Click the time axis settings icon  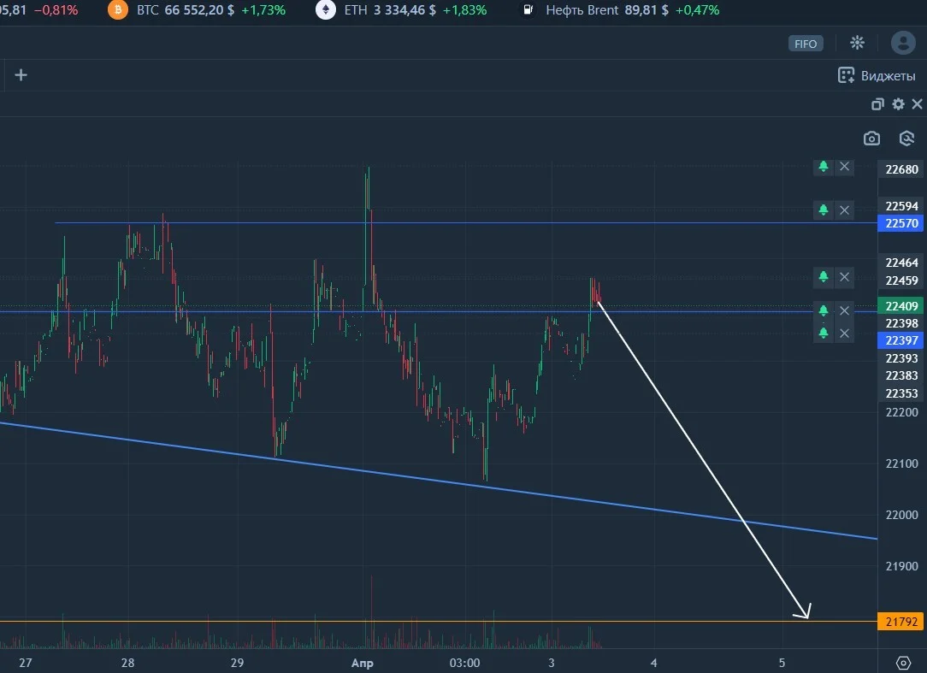[x=903, y=663]
